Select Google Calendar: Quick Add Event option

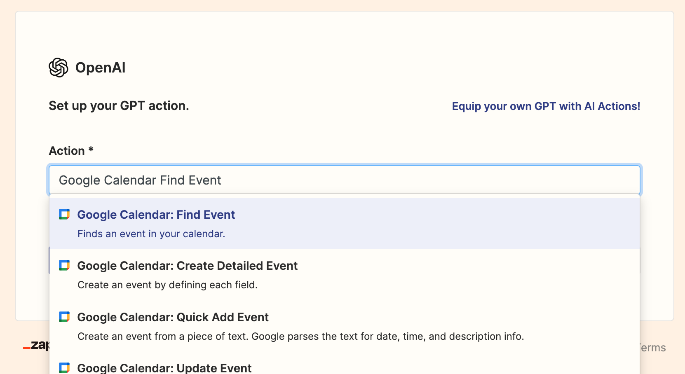click(345, 326)
